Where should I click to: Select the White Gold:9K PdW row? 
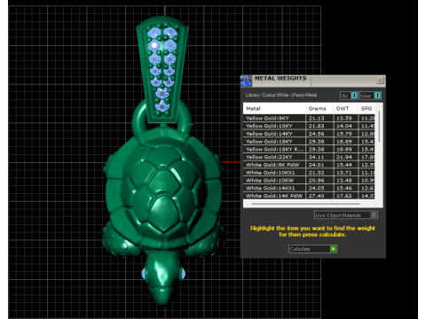[309, 165]
